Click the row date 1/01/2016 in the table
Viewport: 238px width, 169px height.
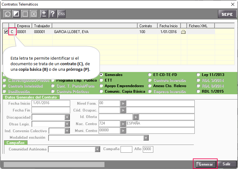pyautogui.click(x=168, y=32)
